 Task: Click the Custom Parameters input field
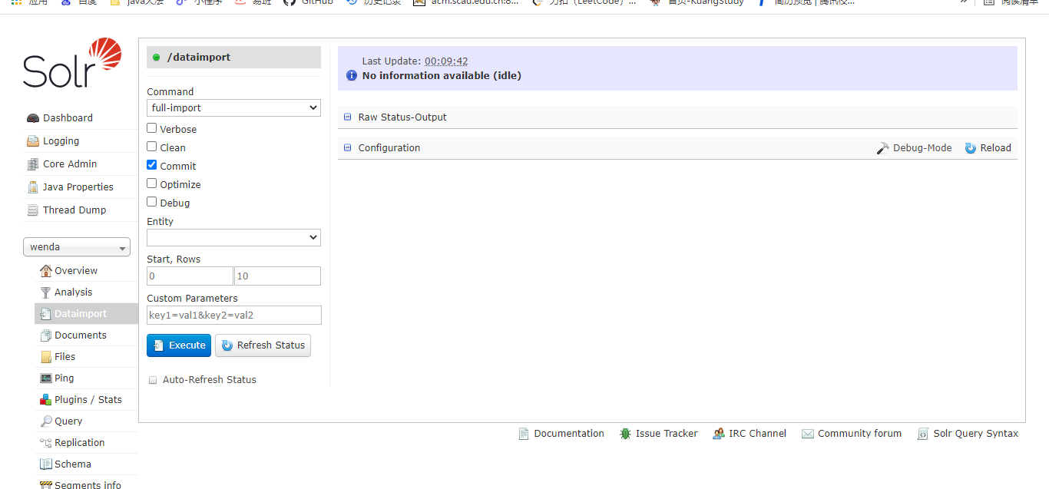pos(234,316)
